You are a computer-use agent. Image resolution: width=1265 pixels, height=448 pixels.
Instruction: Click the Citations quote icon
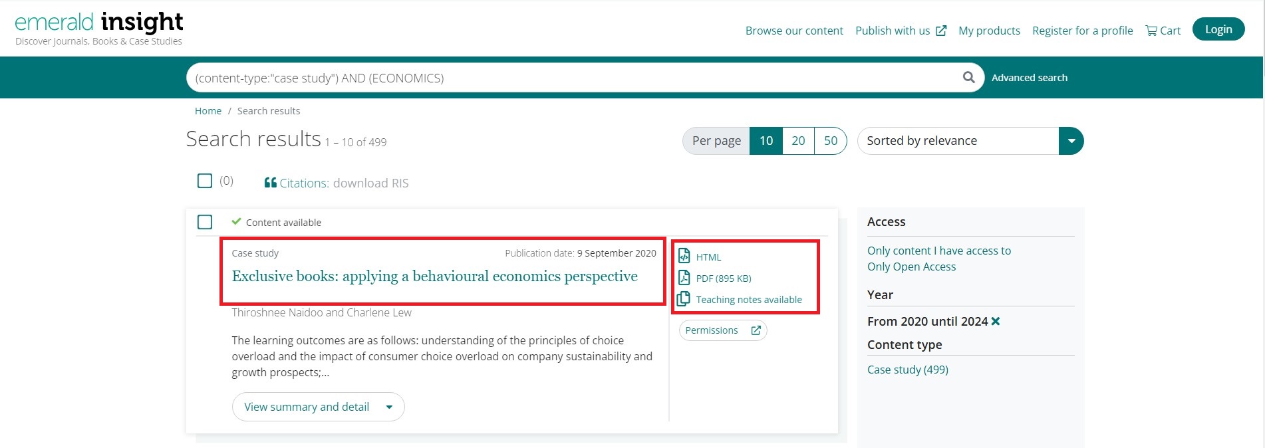(x=270, y=183)
